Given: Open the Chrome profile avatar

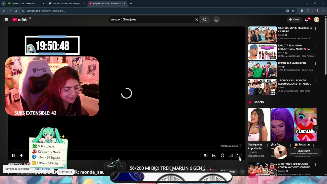Looking at the screenshot, I should [317, 11].
